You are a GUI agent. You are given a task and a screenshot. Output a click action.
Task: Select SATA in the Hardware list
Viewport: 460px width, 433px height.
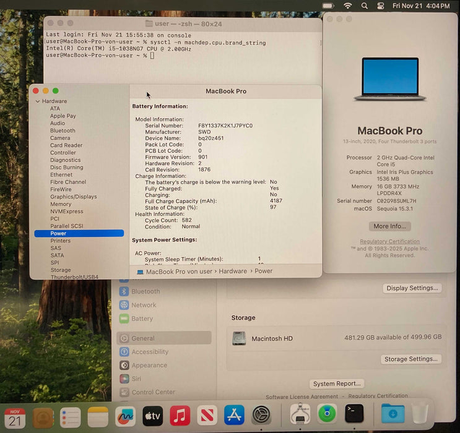tap(57, 255)
